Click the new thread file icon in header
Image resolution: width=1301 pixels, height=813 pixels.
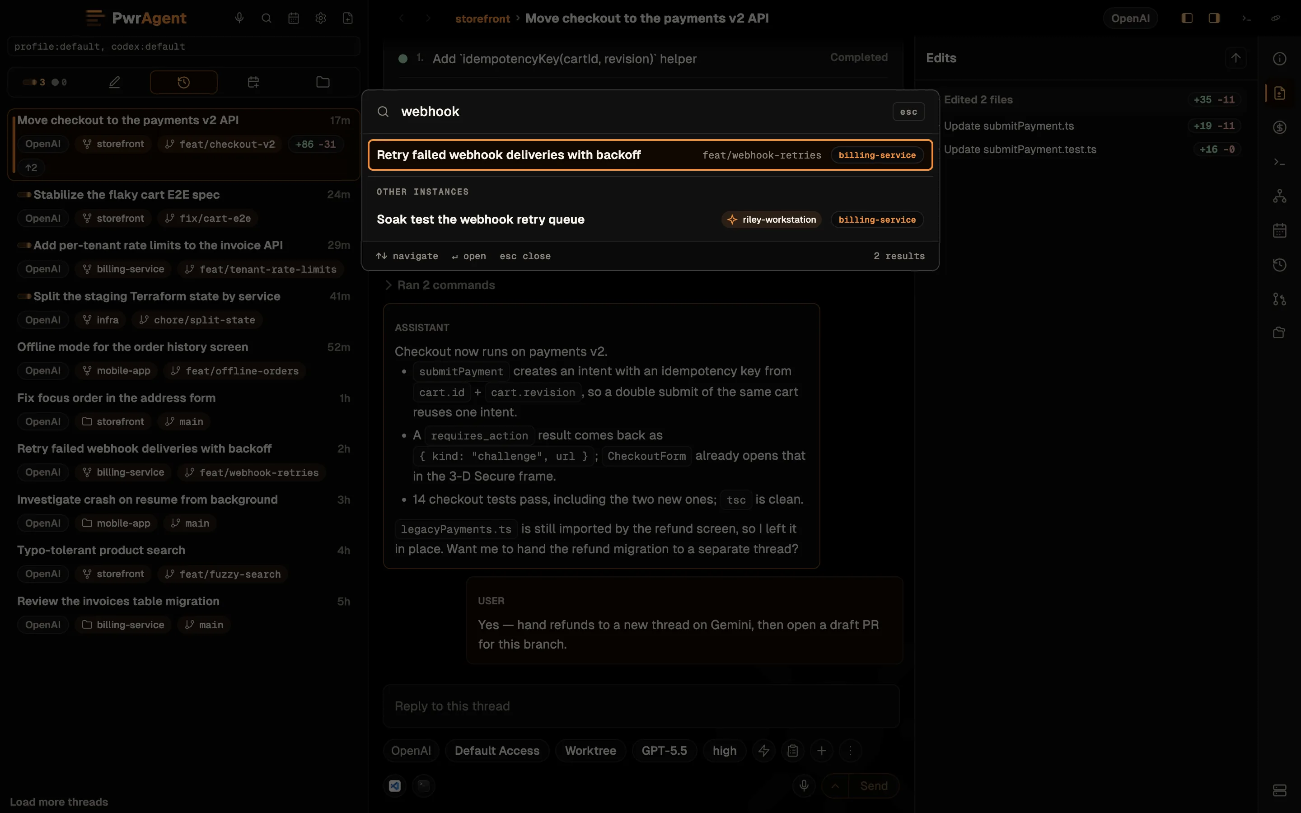point(348,18)
